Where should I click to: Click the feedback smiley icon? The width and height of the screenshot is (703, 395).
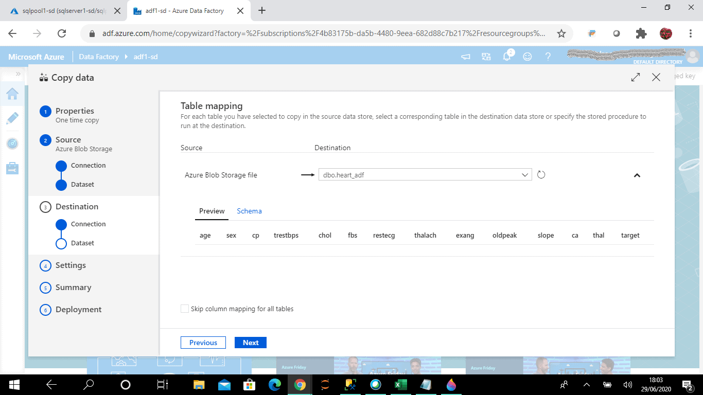pyautogui.click(x=528, y=57)
